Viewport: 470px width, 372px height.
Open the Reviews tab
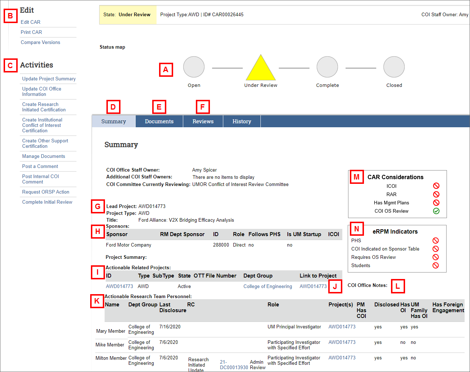click(x=203, y=121)
